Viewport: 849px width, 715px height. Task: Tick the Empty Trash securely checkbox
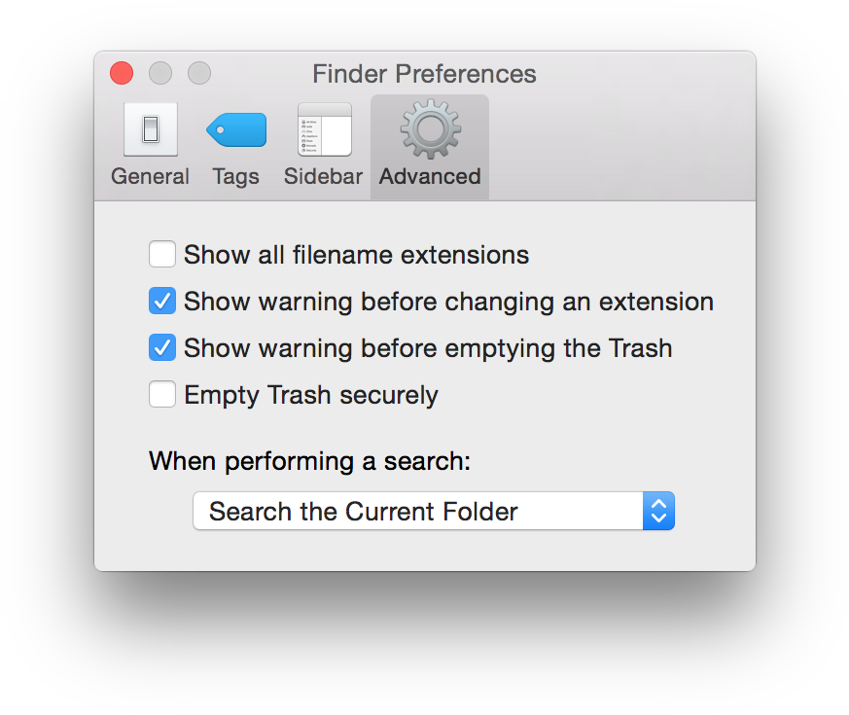point(162,394)
